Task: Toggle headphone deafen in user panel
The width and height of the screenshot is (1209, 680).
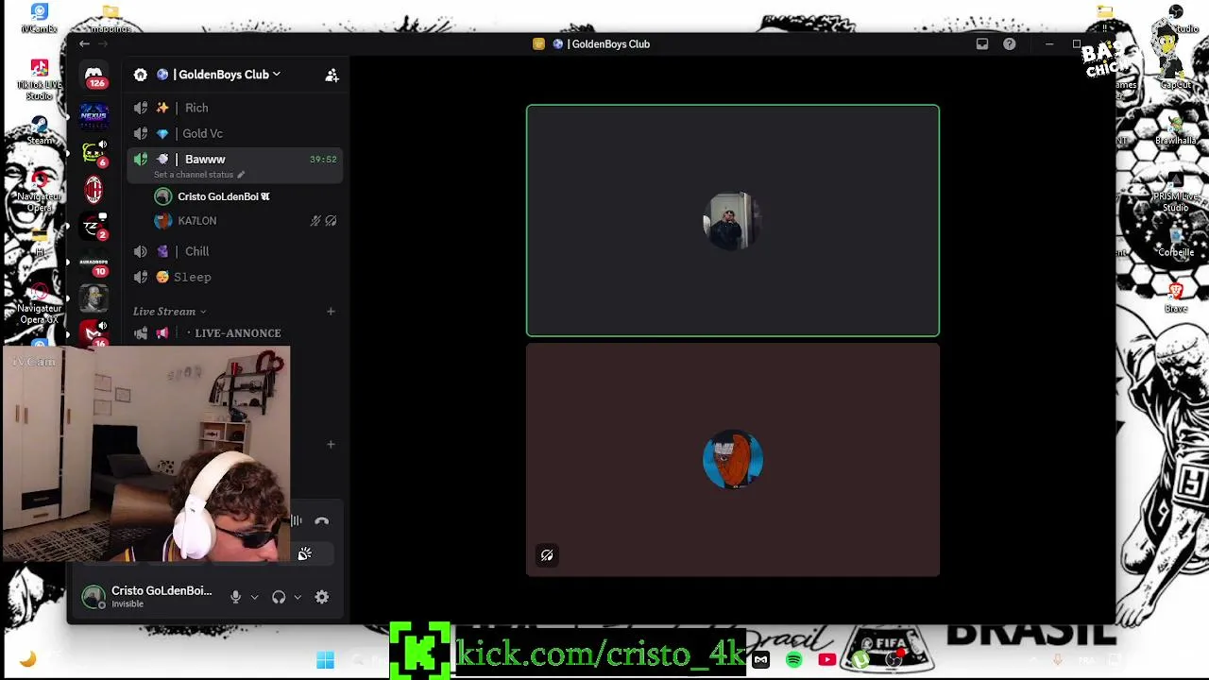Action: coord(279,597)
